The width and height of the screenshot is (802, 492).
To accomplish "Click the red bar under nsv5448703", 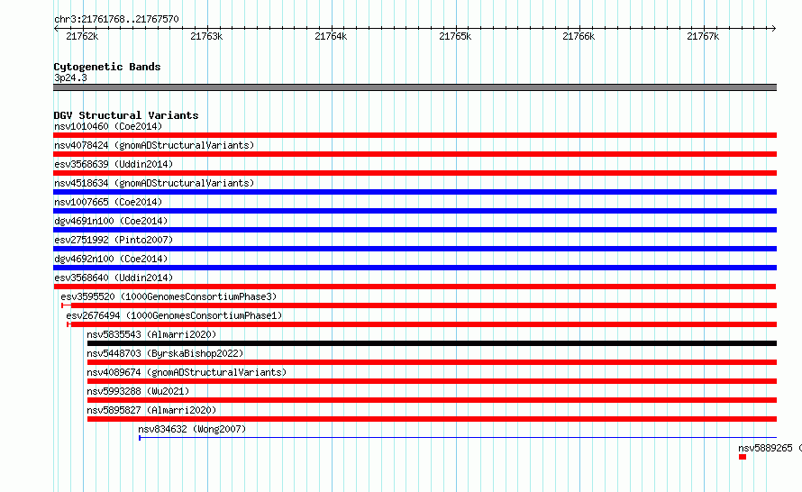I will tap(433, 362).
